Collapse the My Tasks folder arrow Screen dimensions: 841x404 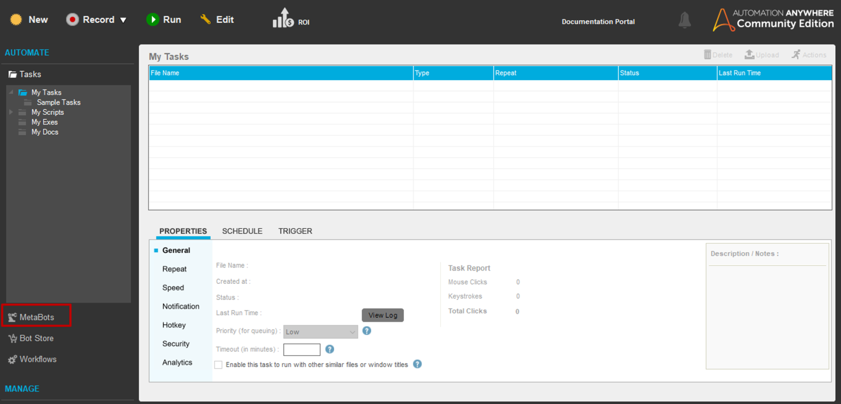11,92
